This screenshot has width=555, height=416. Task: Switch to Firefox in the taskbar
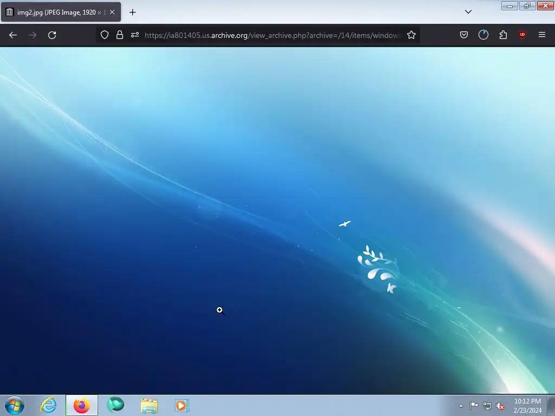[81, 405]
